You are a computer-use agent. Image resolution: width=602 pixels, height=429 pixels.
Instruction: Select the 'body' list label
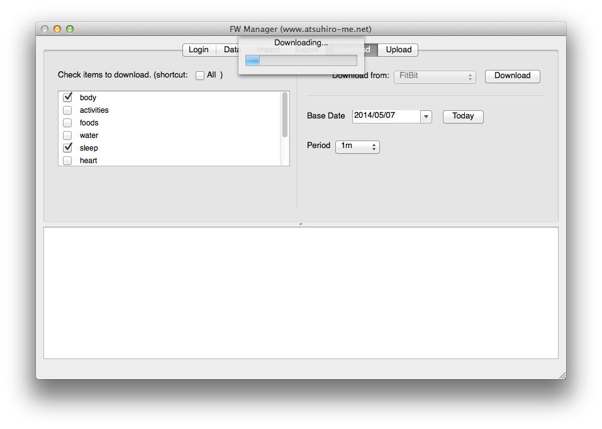[88, 98]
